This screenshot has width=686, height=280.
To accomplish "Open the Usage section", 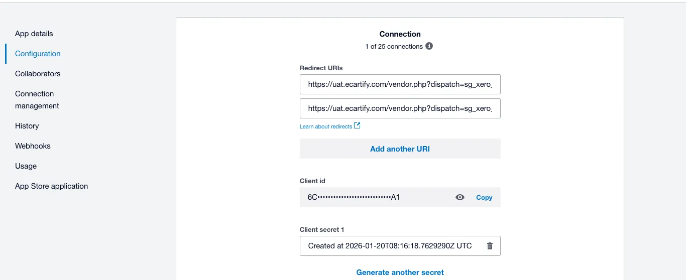I will (26, 166).
